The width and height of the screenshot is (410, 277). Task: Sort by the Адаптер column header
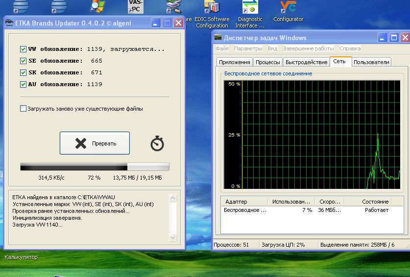point(244,202)
